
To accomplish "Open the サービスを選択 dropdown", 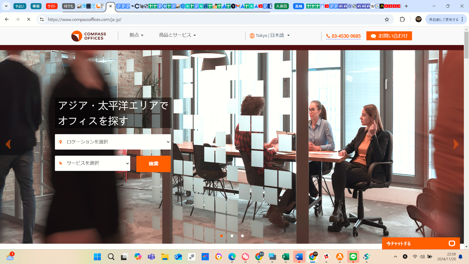I will [93, 163].
